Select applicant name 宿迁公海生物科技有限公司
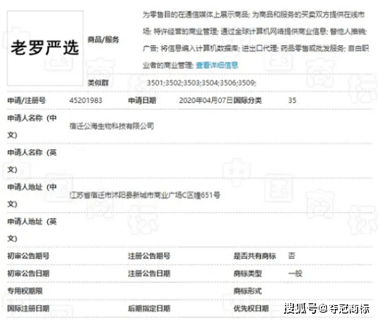Image resolution: width=379 pixels, height=320 pixels. (x=112, y=126)
